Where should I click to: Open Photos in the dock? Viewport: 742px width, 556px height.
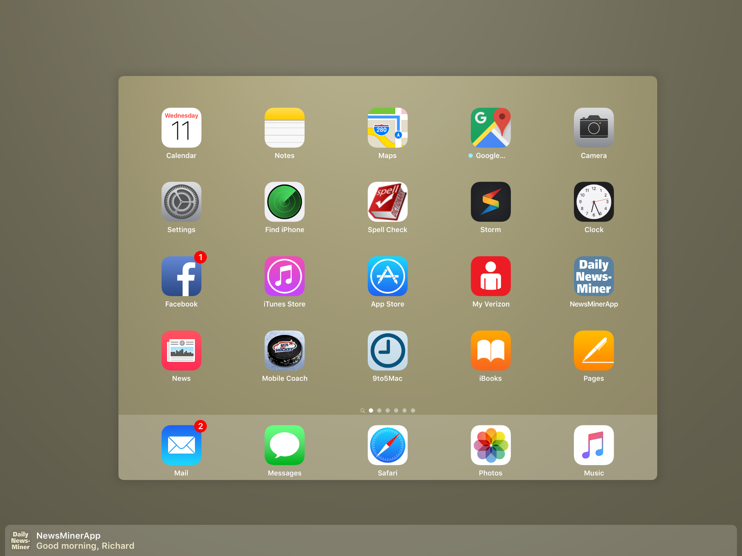coord(491,445)
